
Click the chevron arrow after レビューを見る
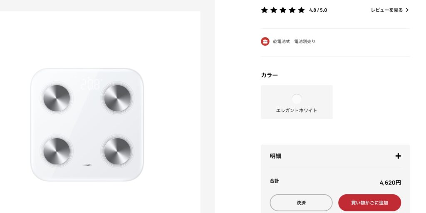coord(407,10)
